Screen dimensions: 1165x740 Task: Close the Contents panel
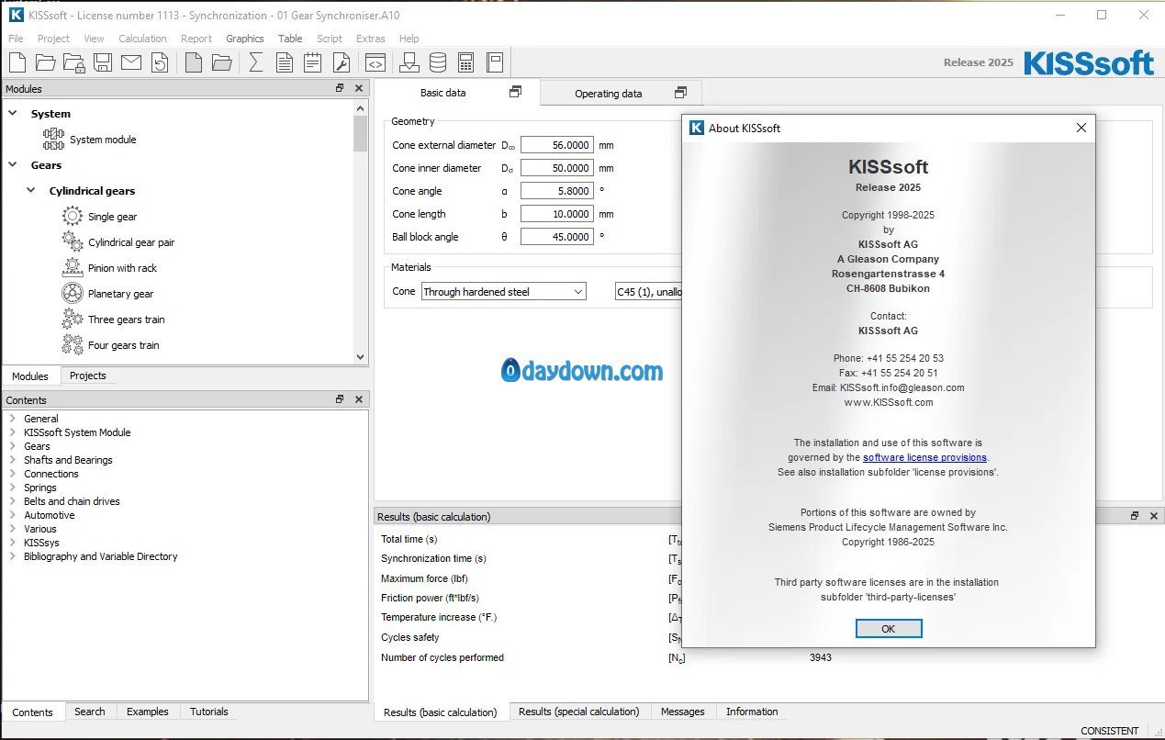tap(358, 399)
